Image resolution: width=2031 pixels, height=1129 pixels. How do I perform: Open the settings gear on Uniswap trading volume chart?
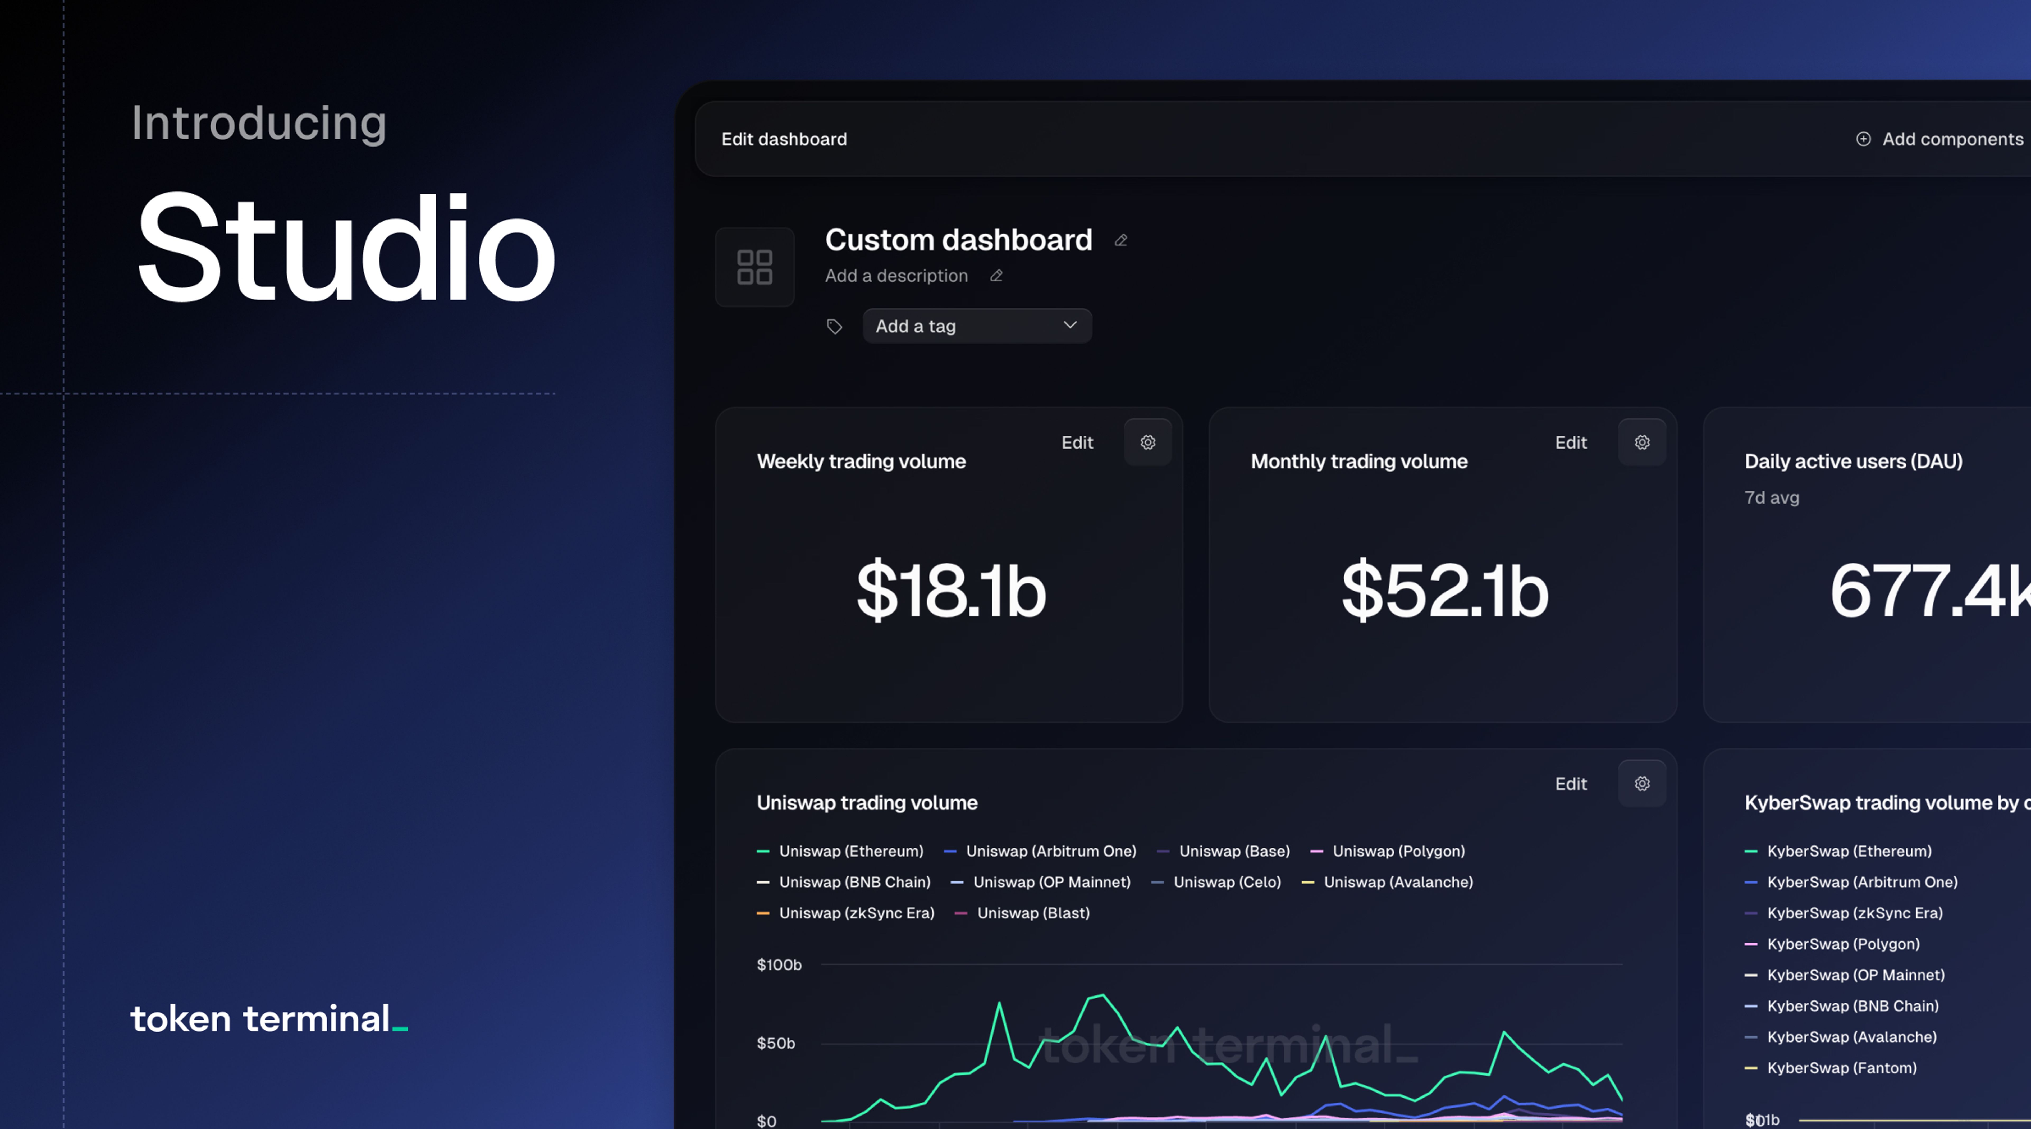pyautogui.click(x=1641, y=784)
